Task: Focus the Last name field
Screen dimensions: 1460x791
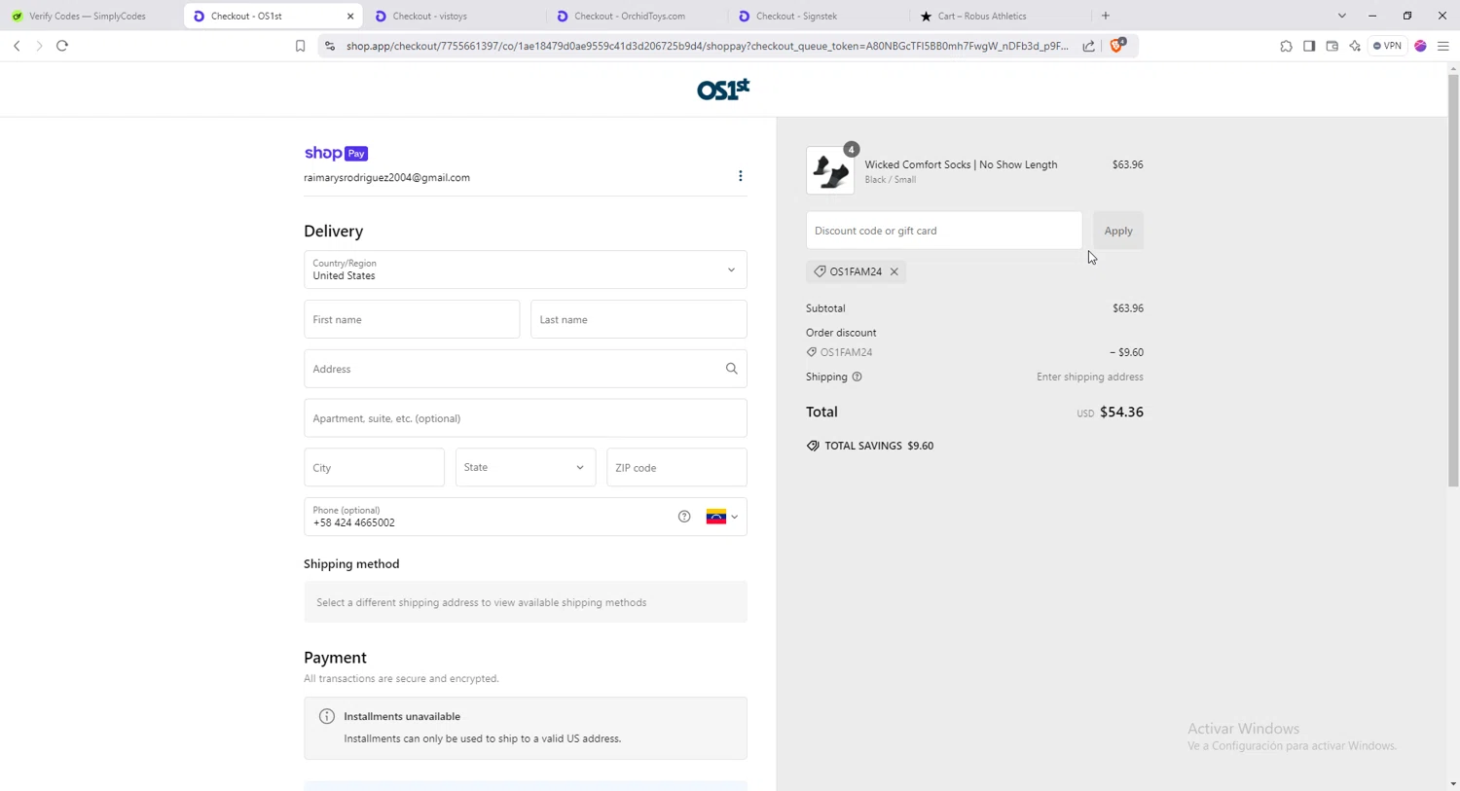Action: [639, 319]
